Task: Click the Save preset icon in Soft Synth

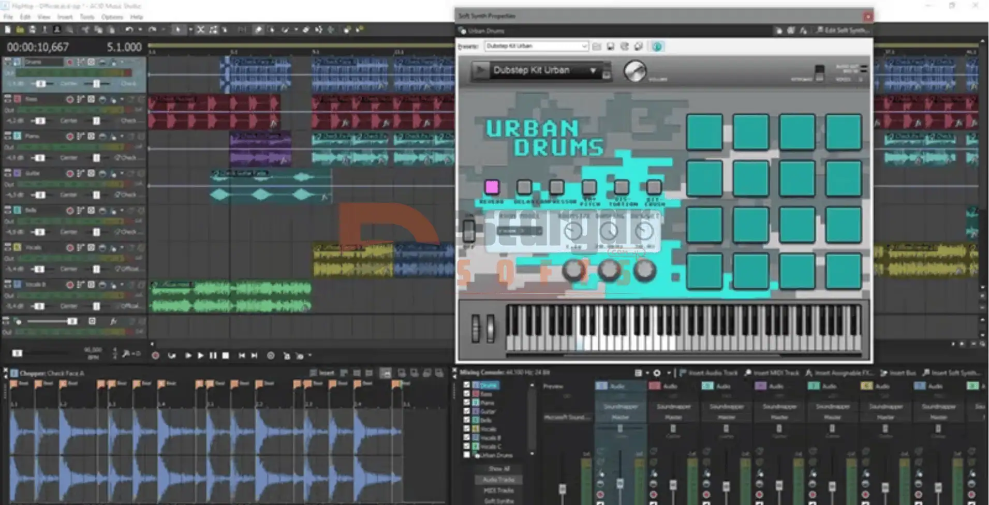Action: tap(611, 47)
